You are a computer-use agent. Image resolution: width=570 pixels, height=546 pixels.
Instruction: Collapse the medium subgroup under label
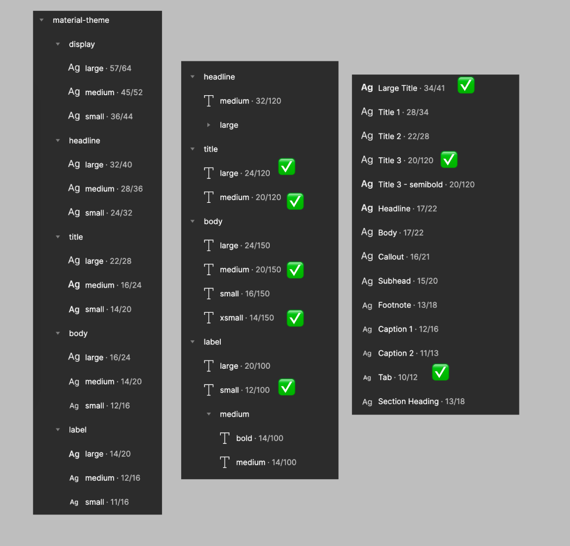[209, 414]
